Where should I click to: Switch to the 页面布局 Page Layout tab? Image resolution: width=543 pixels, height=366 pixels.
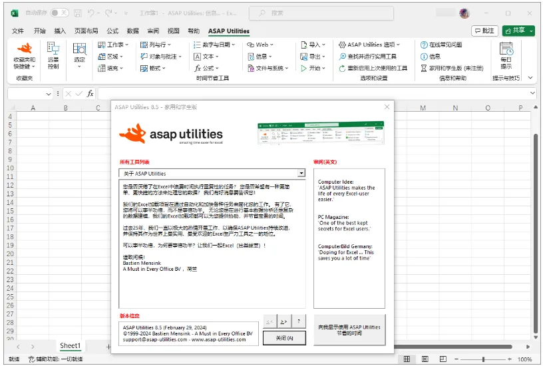point(86,31)
